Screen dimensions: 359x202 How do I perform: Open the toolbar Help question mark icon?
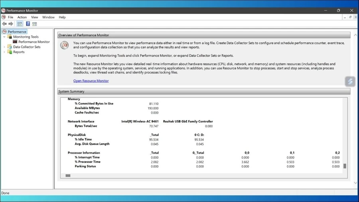[28, 24]
